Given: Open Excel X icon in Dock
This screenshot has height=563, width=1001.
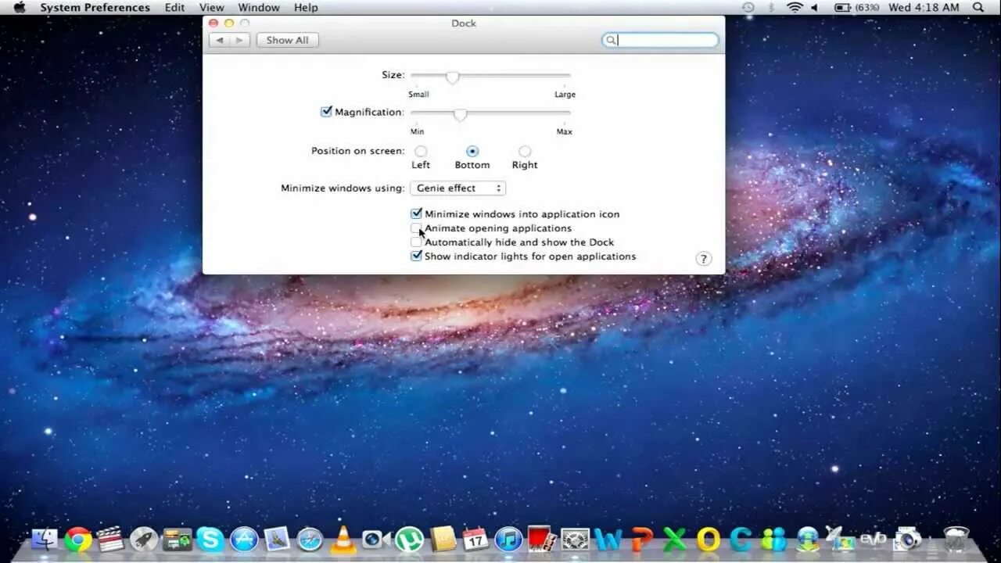Looking at the screenshot, I should click(675, 540).
